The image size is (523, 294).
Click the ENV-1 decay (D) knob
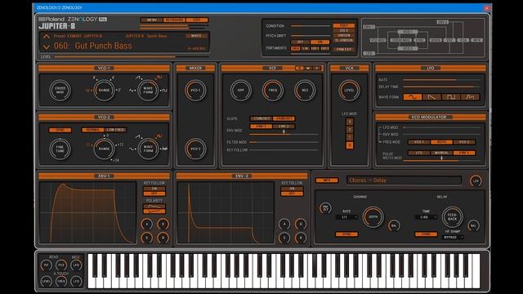click(x=163, y=225)
